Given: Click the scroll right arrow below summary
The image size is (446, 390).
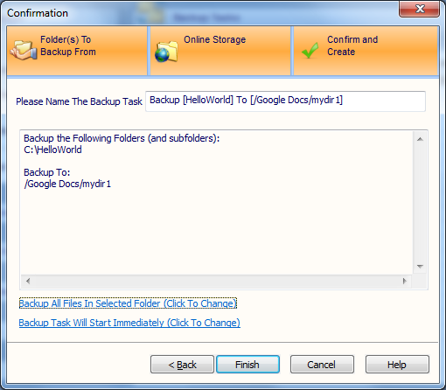Looking at the screenshot, I should [405, 282].
